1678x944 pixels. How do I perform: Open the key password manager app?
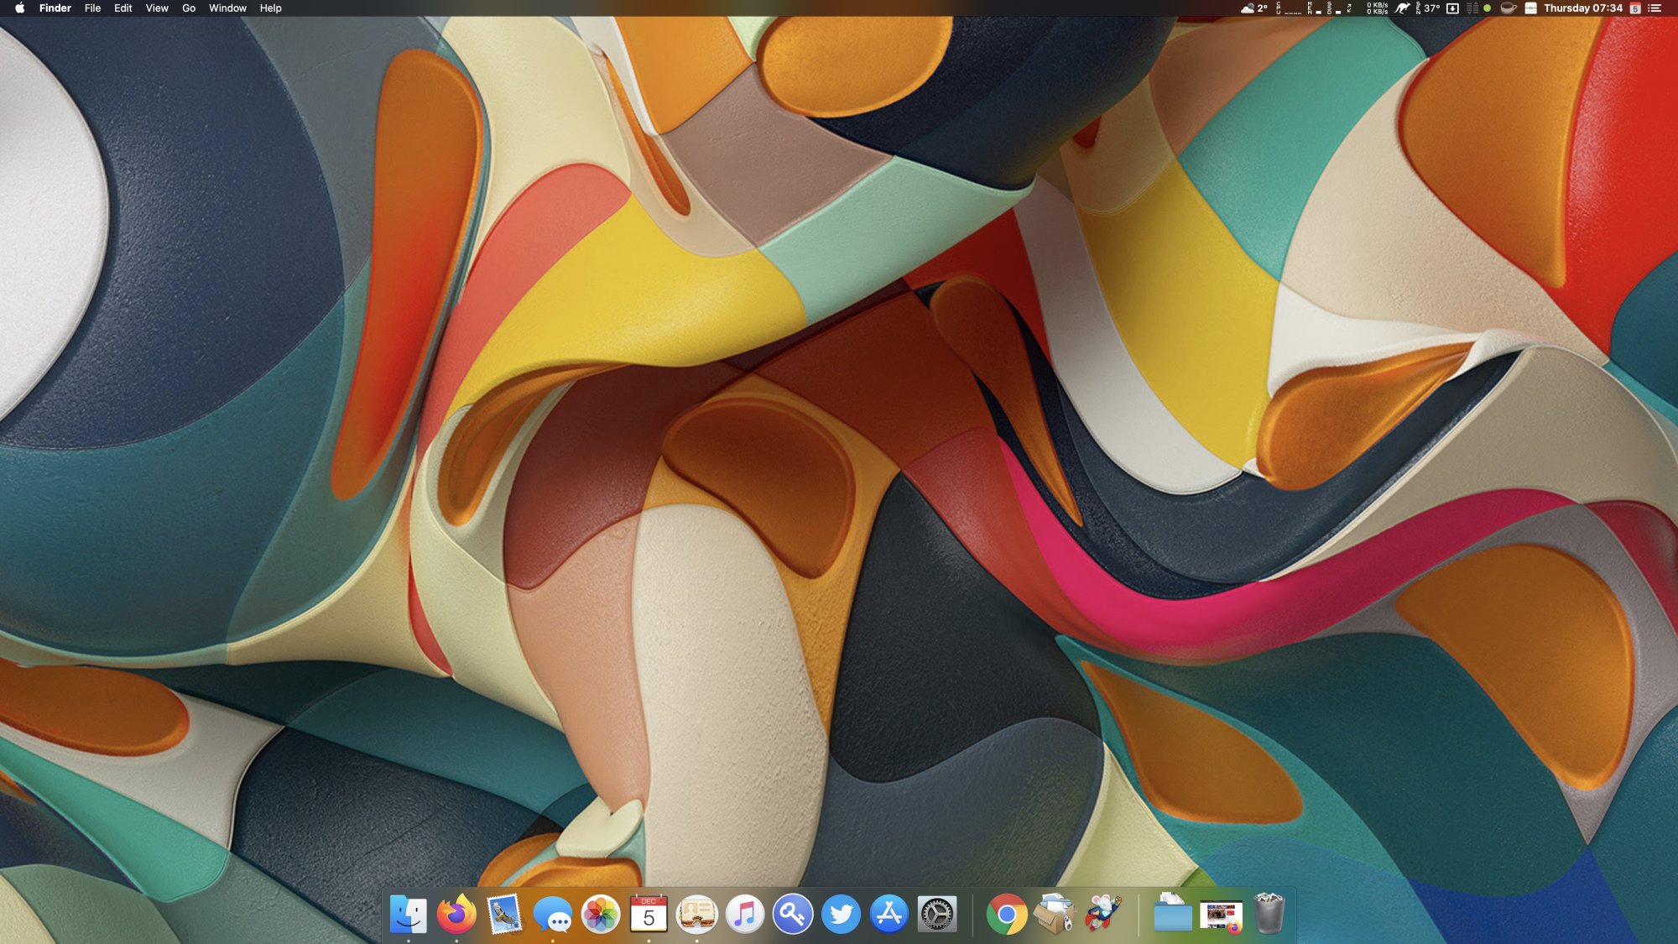pyautogui.click(x=793, y=914)
